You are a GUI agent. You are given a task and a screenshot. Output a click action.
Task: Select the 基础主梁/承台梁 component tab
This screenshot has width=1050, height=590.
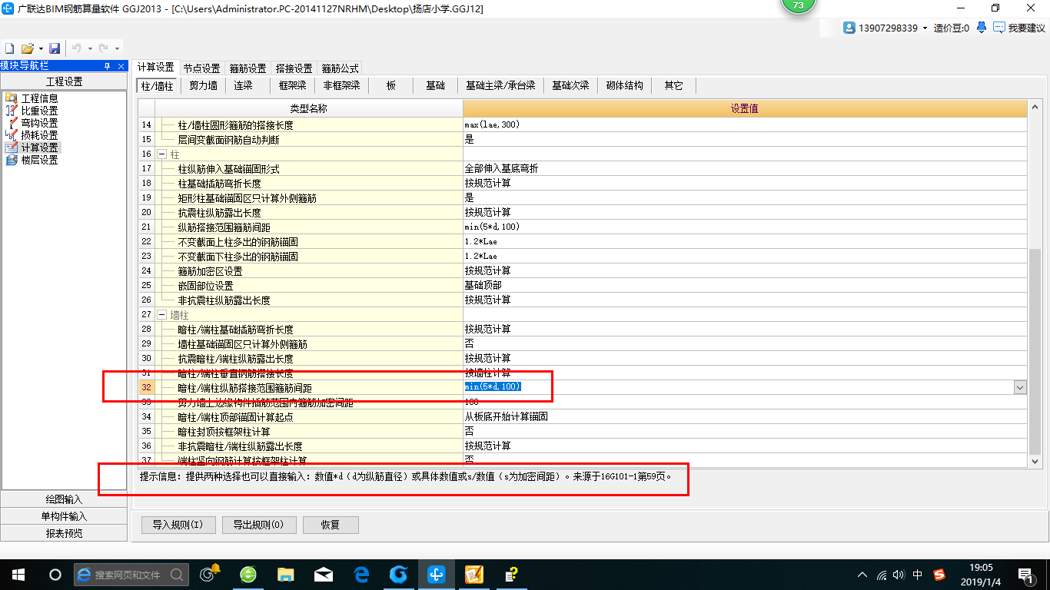coord(500,85)
